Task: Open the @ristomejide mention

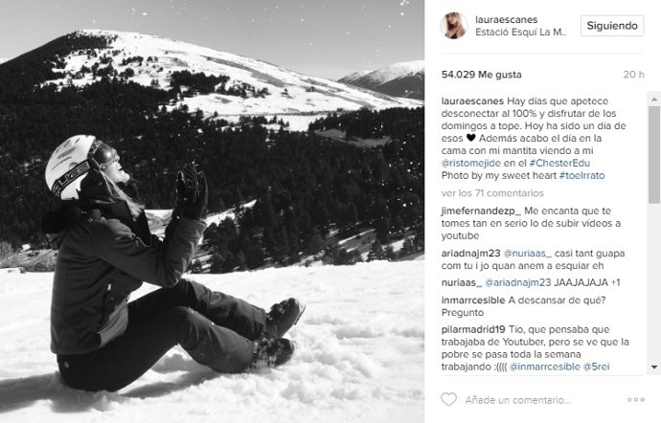Action: coord(471,163)
